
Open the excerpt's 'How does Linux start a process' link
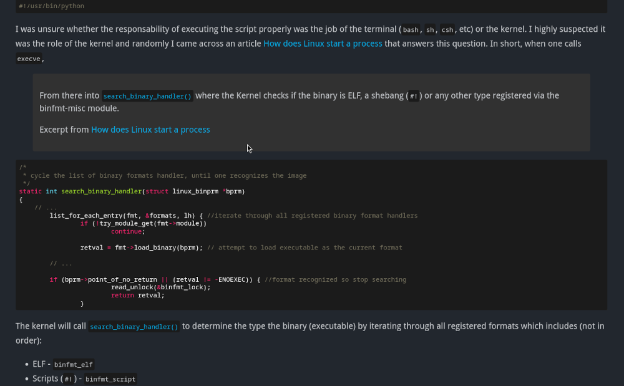click(150, 130)
